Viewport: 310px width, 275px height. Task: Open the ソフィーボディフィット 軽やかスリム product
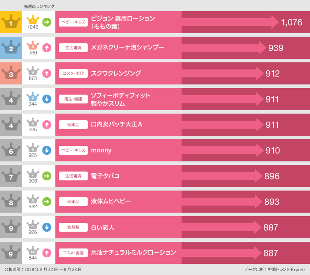point(120,99)
